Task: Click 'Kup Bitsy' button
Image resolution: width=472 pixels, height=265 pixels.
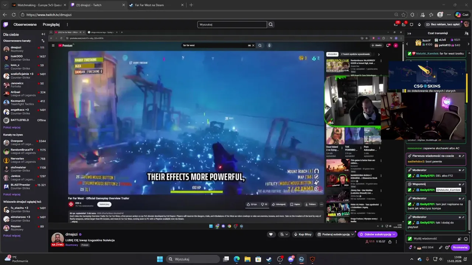Action: coord(302,234)
